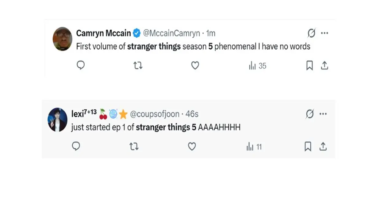Image resolution: width=368 pixels, height=199 pixels.
Task: View analytics showing 35 views
Action: tap(257, 66)
